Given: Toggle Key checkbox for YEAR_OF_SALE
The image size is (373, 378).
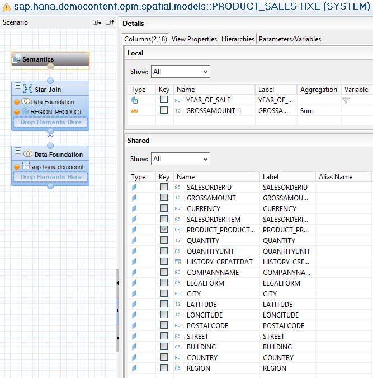Looking at the screenshot, I should (x=164, y=99).
